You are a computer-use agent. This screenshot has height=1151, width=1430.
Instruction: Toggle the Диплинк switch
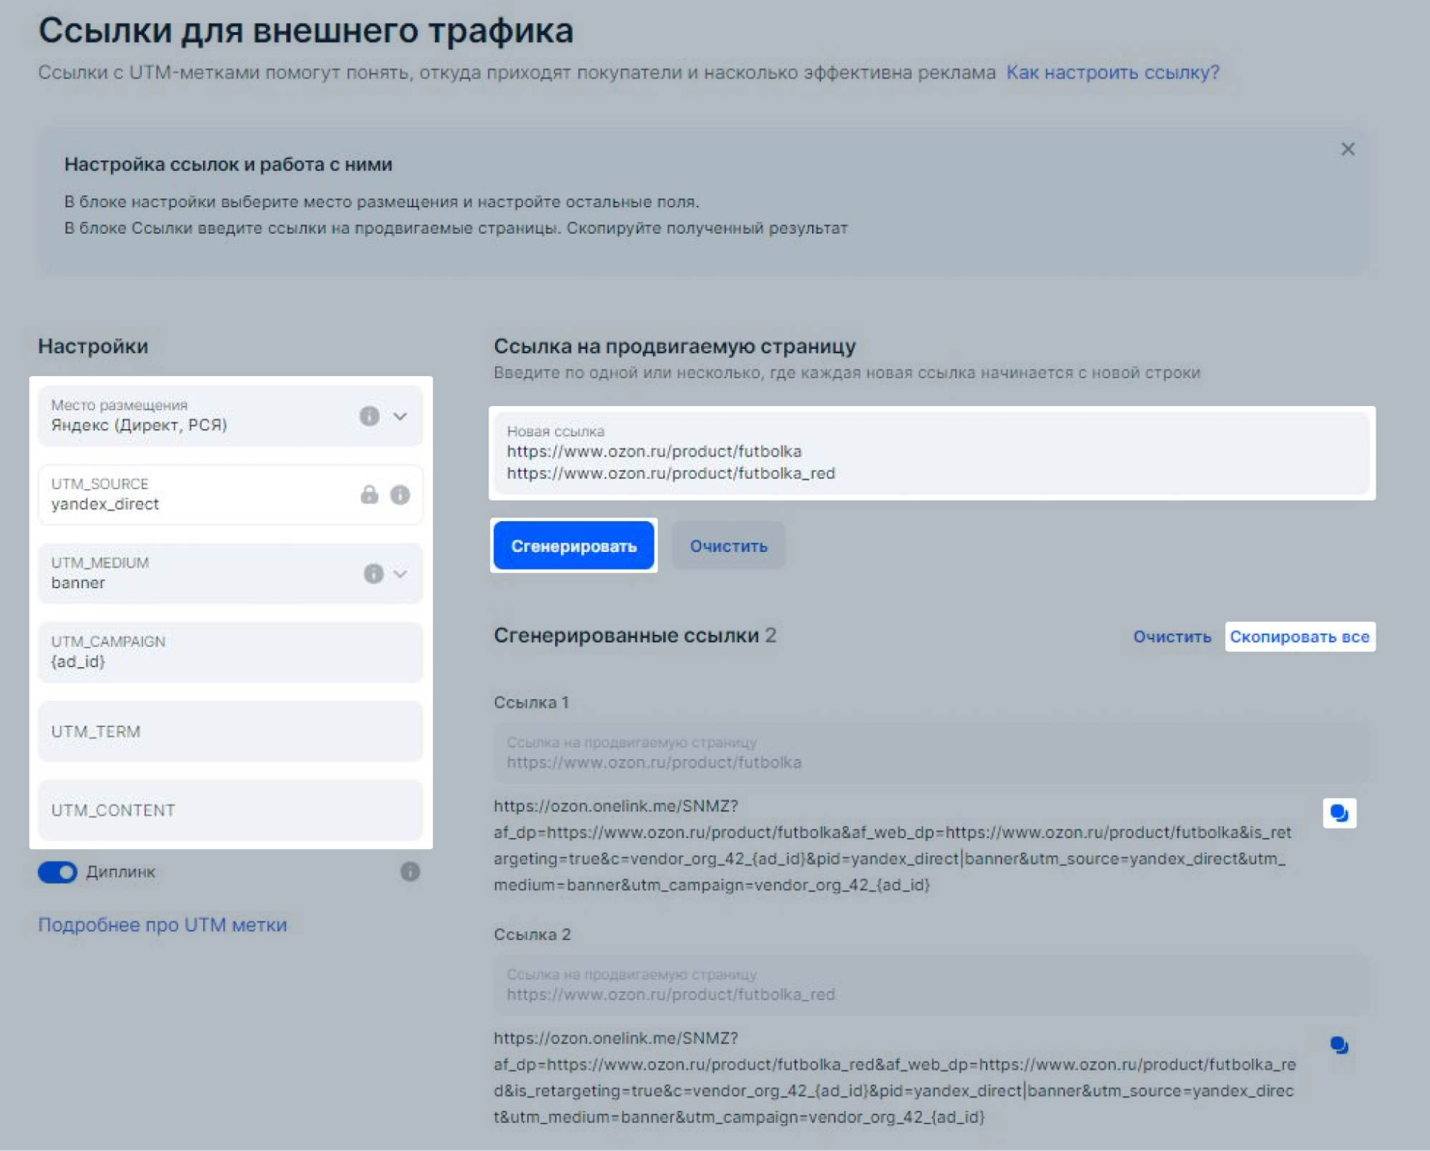coord(57,872)
